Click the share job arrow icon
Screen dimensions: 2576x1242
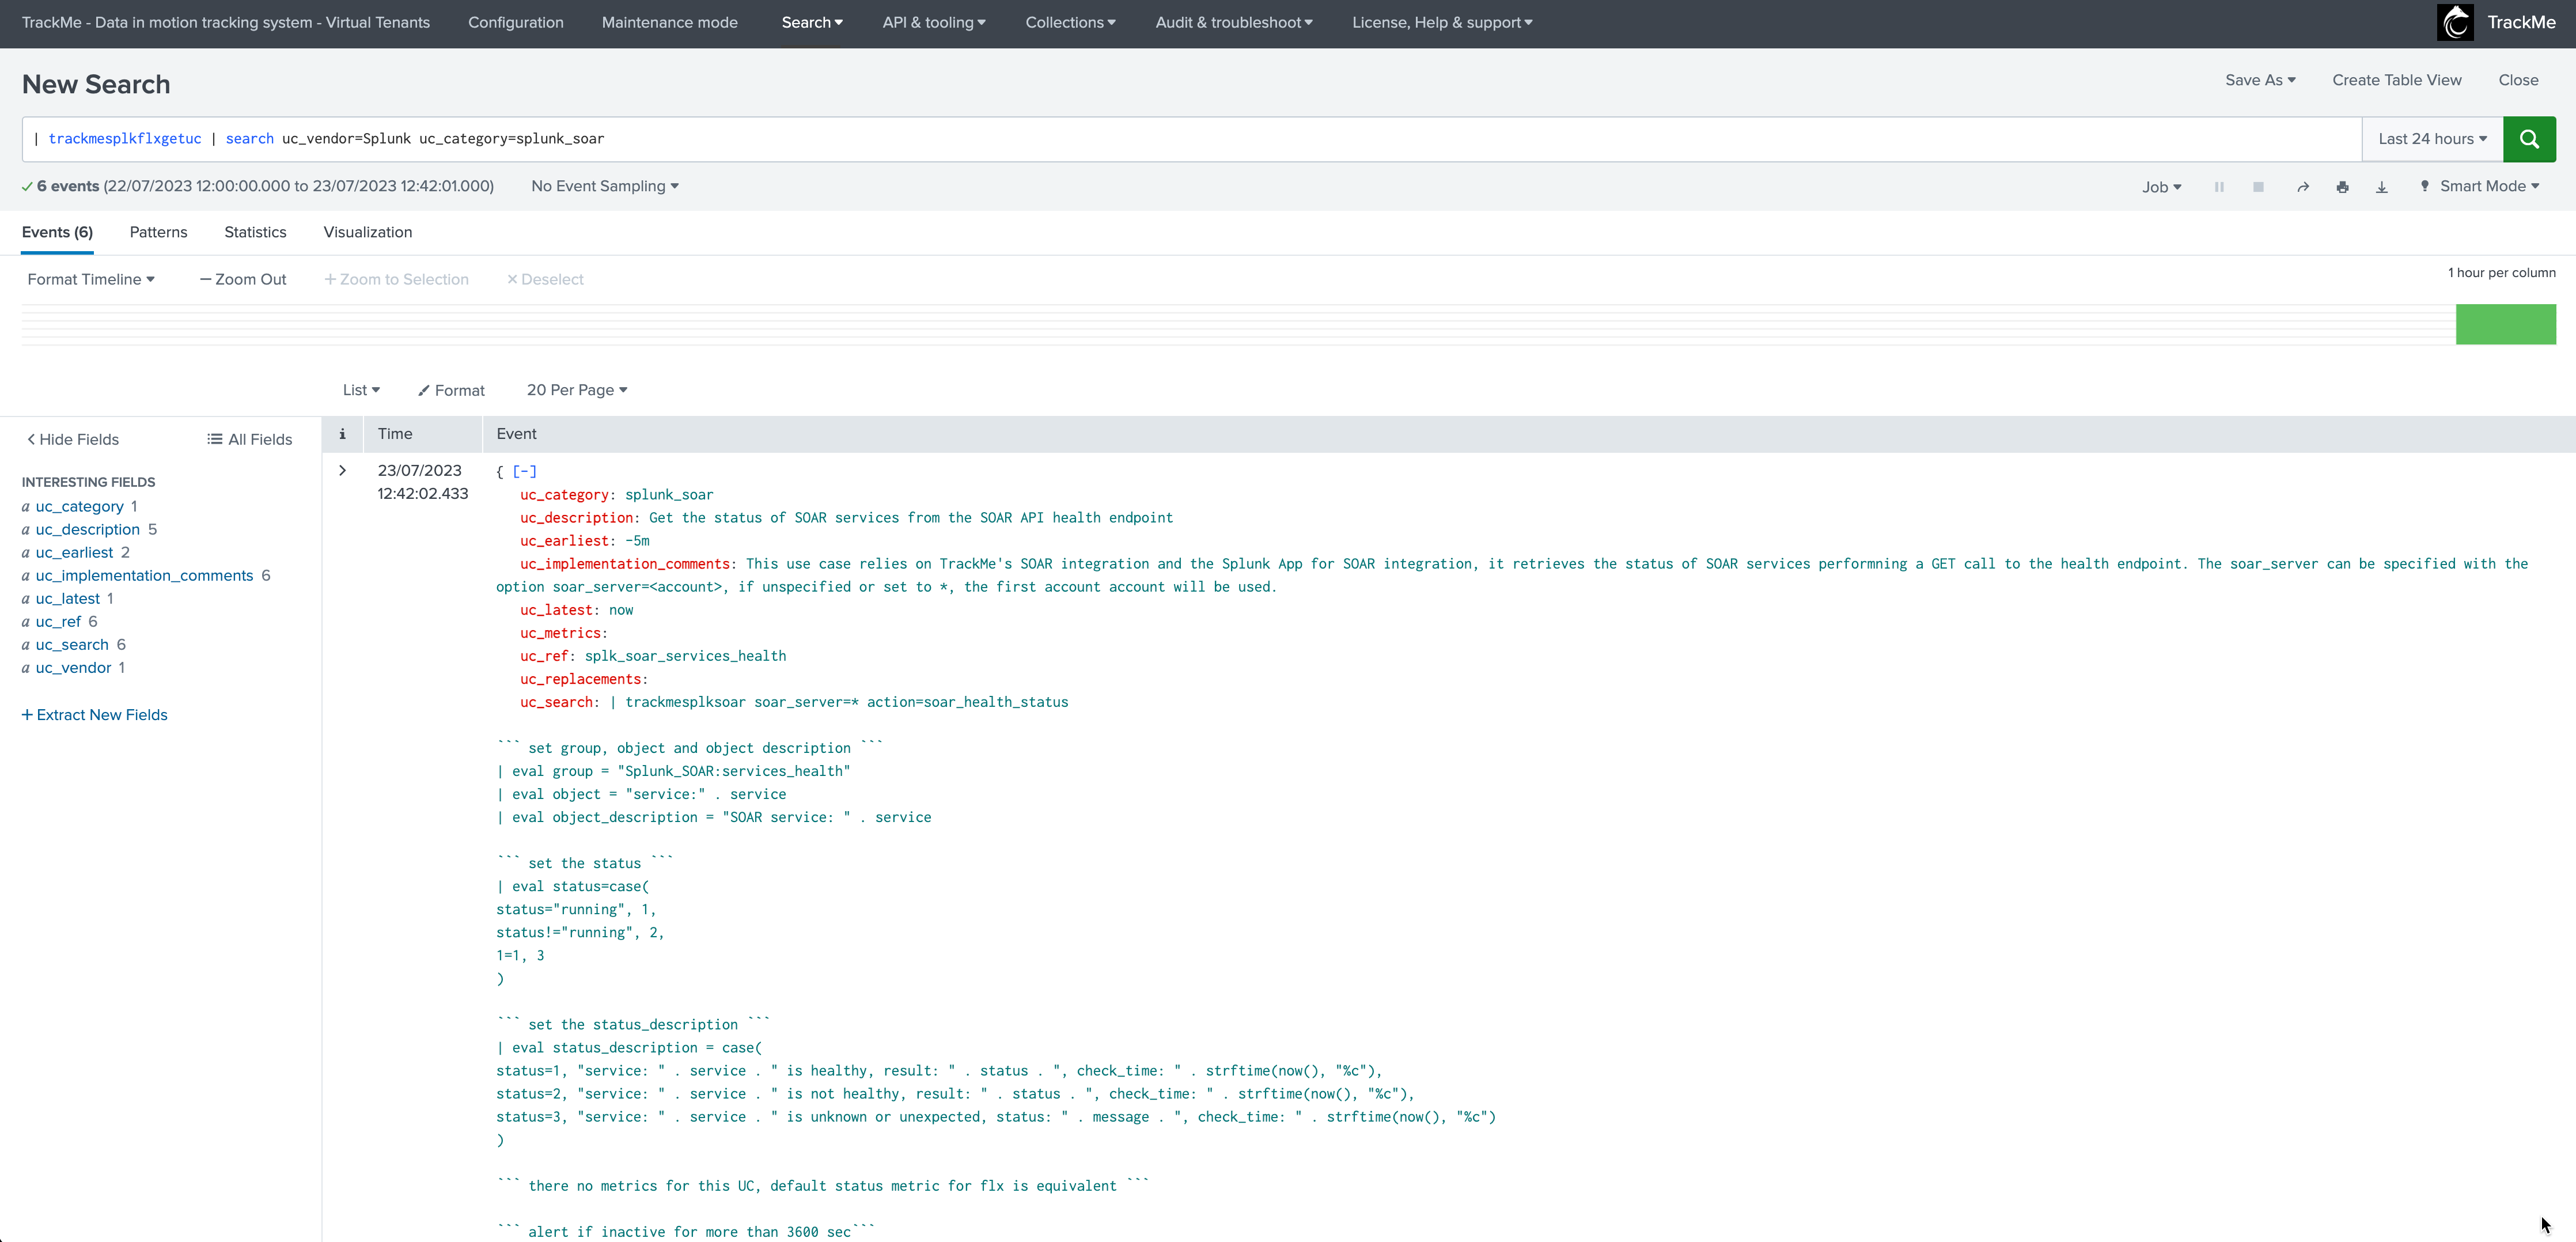click(2302, 187)
